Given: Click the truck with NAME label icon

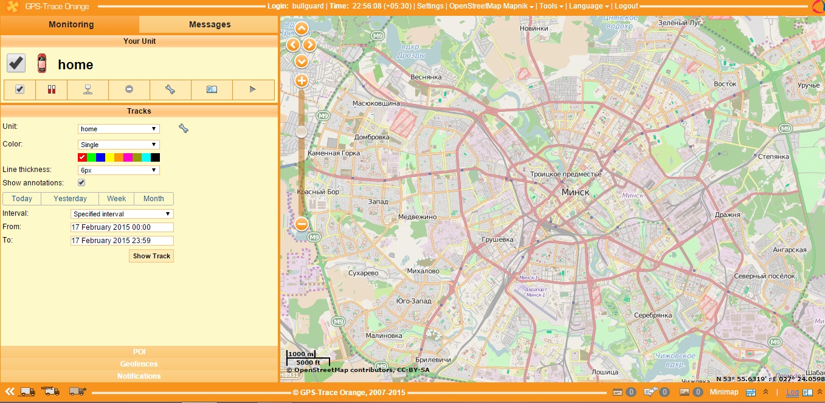Looking at the screenshot, I should click(x=50, y=391).
